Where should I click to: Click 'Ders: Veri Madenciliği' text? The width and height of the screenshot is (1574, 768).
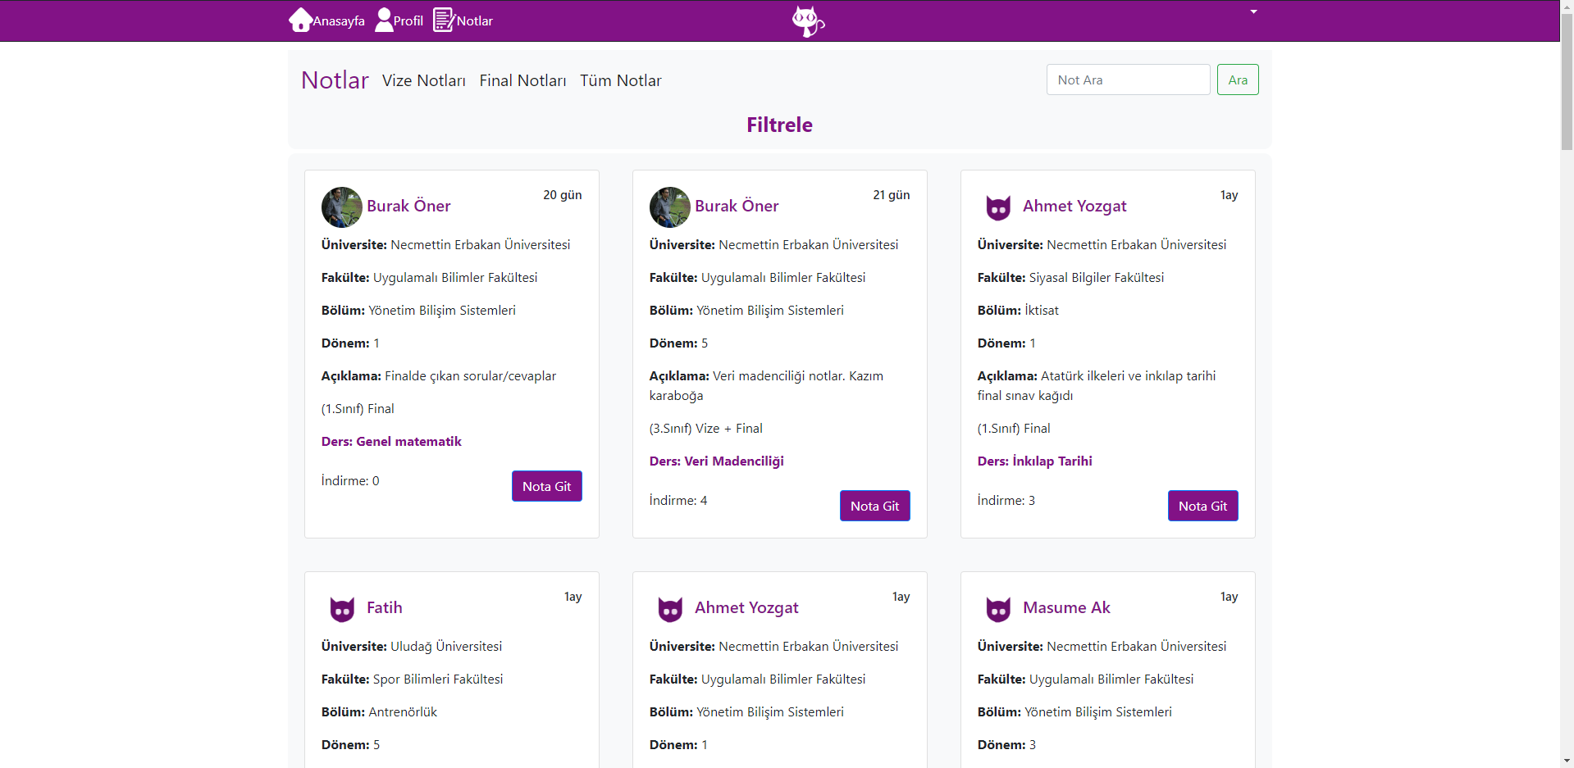pos(717,461)
